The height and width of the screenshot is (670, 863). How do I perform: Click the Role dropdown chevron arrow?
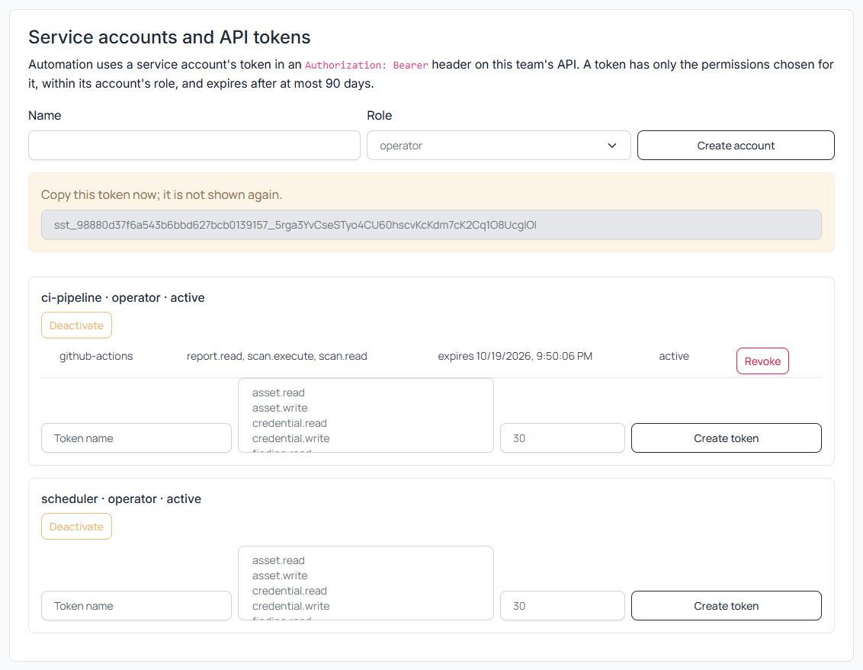click(x=612, y=146)
